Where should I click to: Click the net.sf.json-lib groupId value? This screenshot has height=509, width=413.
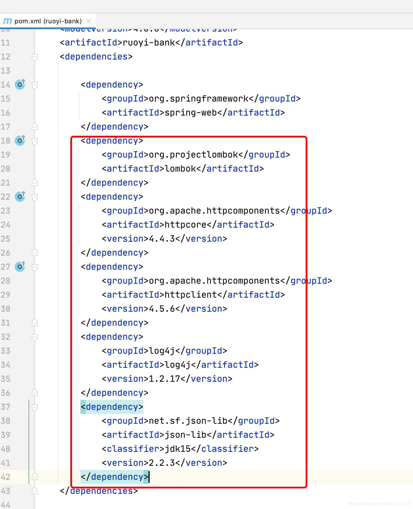[188, 421]
